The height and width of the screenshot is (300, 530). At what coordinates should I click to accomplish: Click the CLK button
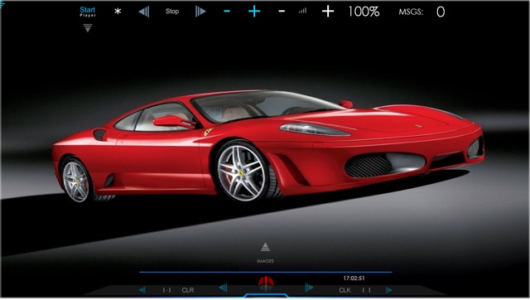[x=344, y=290]
